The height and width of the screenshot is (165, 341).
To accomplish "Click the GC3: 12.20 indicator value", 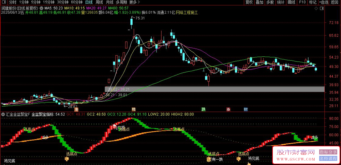I will click(117, 114).
